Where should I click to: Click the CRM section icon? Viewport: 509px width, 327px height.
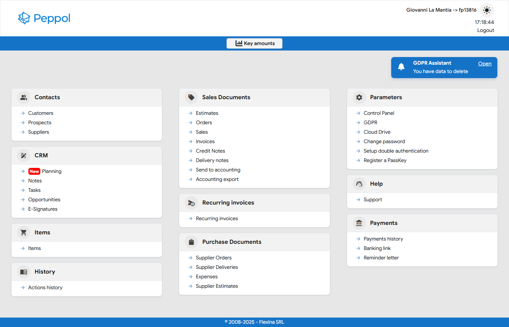coord(24,156)
